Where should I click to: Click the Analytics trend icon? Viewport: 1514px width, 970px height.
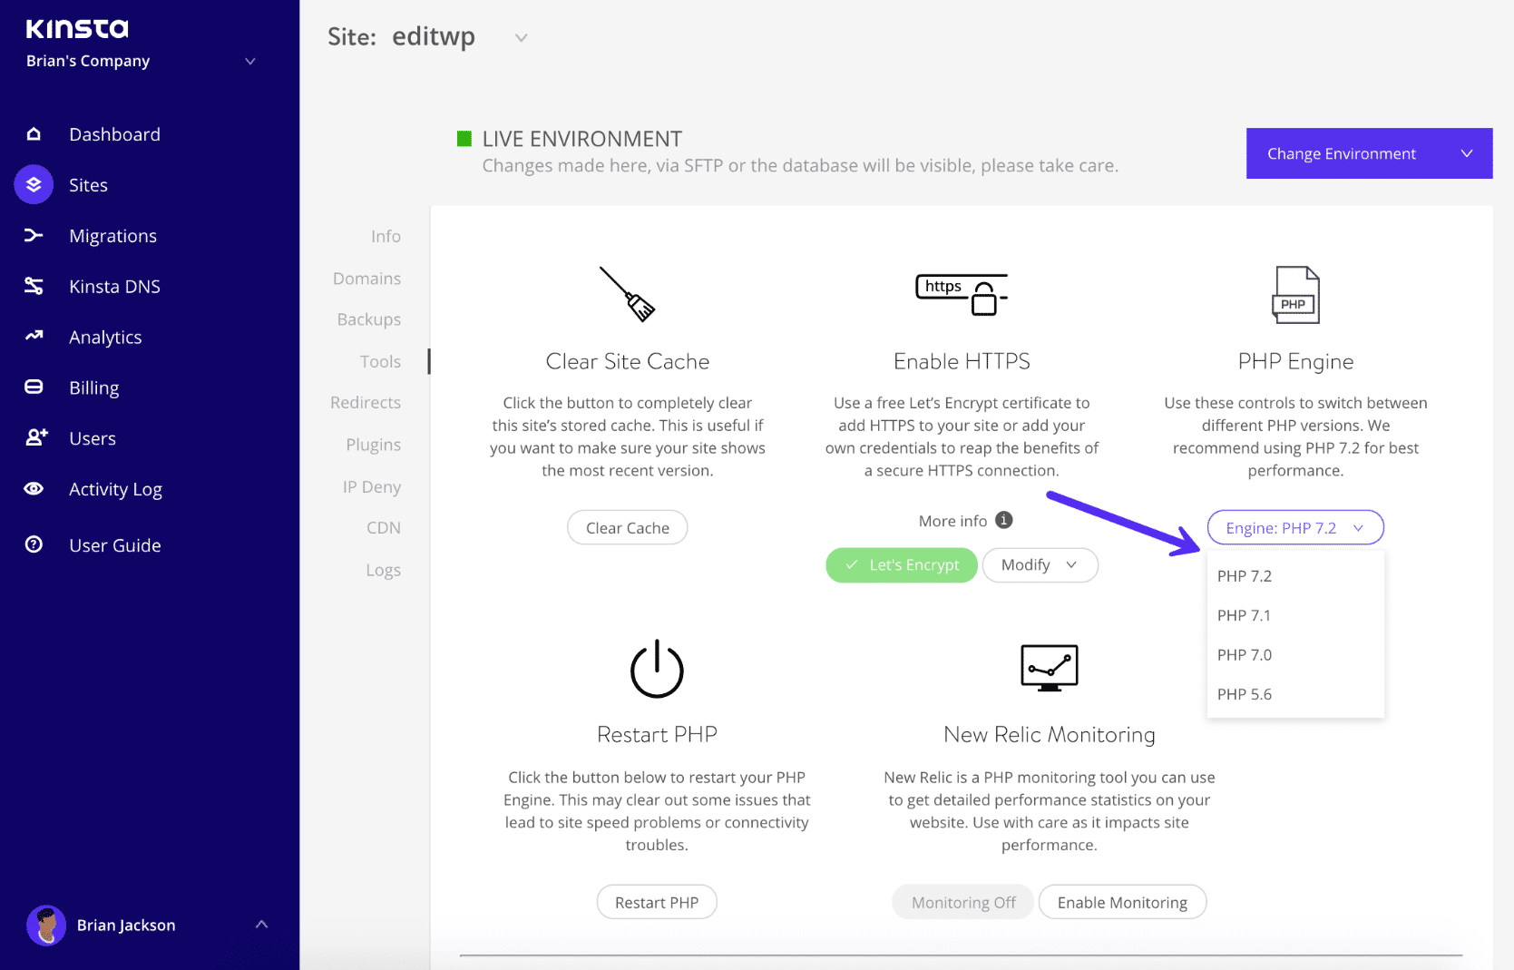[x=34, y=337]
